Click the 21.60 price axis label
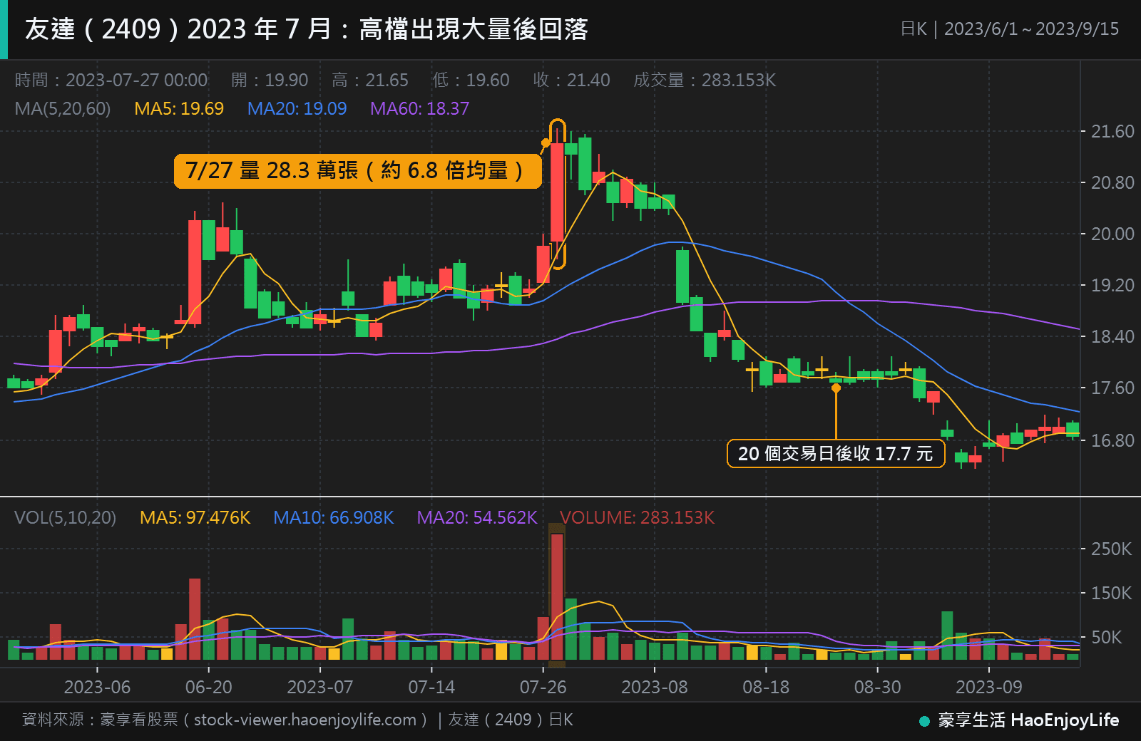This screenshot has height=741, width=1141. [1112, 131]
